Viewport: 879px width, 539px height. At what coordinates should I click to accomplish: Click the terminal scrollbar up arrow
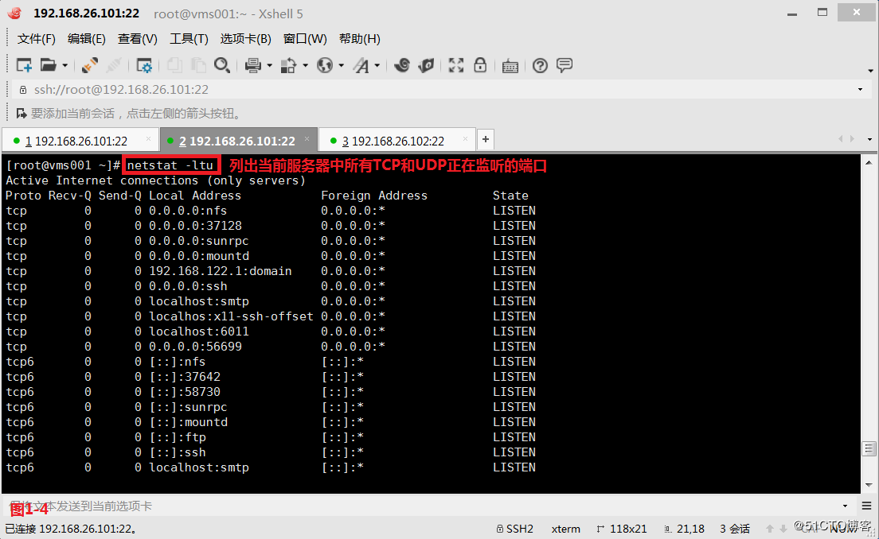pyautogui.click(x=869, y=162)
